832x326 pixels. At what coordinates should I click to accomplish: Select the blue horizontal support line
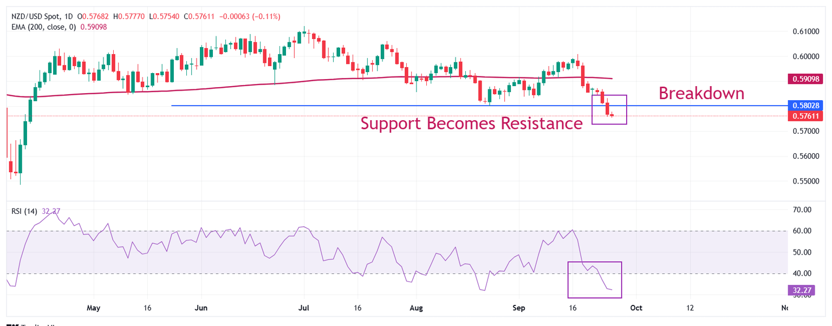tap(325, 105)
